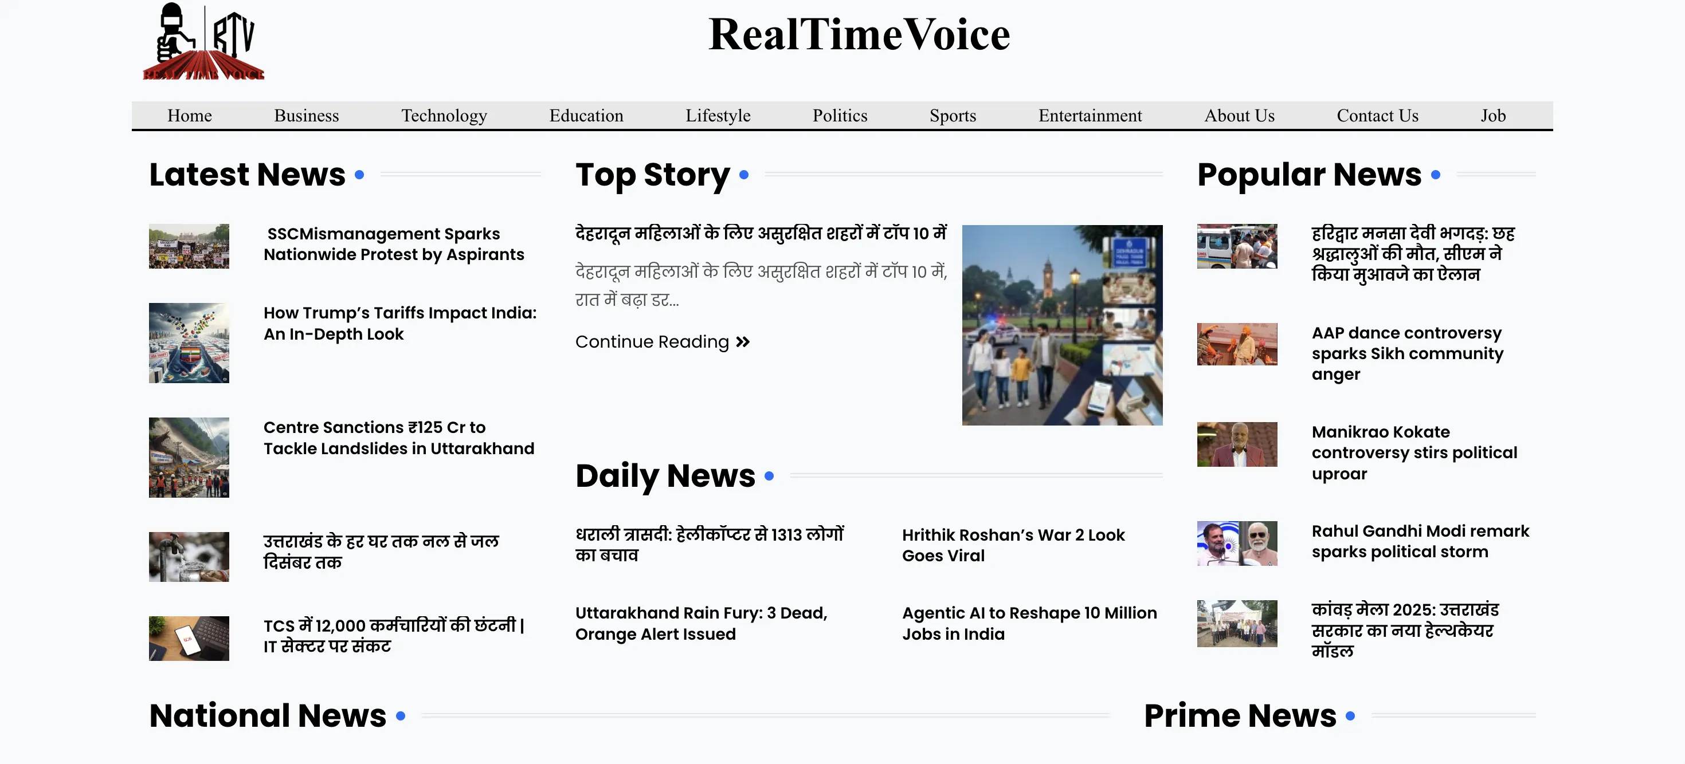The width and height of the screenshot is (1685, 764).
Task: Click the Latest News section heading
Action: pyautogui.click(x=247, y=175)
